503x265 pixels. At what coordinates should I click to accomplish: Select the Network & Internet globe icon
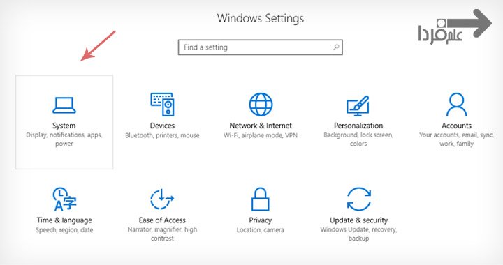tap(261, 105)
